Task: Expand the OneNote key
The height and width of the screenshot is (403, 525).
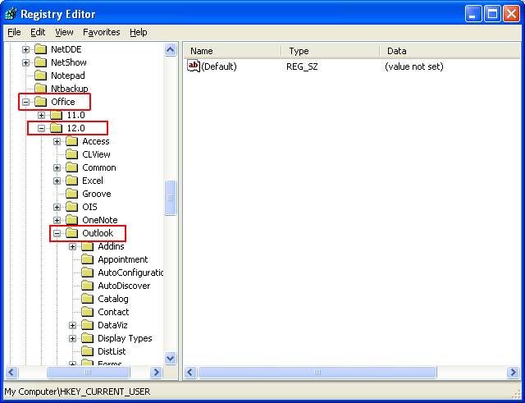Action: tap(57, 220)
